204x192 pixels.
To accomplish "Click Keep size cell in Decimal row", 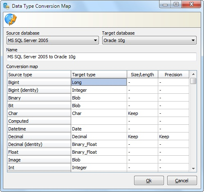I will [143, 136].
